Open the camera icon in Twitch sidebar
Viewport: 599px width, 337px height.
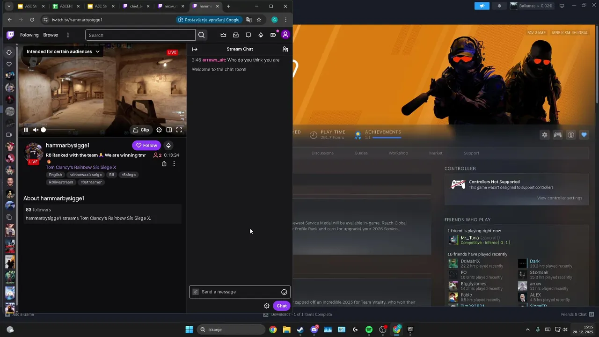pyautogui.click(x=9, y=135)
